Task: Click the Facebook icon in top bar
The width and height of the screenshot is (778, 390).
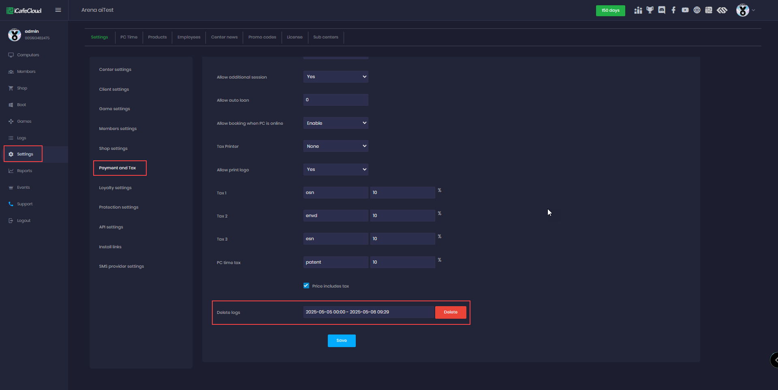Action: tap(673, 10)
